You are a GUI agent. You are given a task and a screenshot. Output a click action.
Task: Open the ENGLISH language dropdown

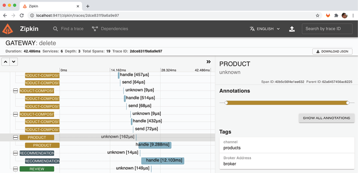tap(265, 29)
